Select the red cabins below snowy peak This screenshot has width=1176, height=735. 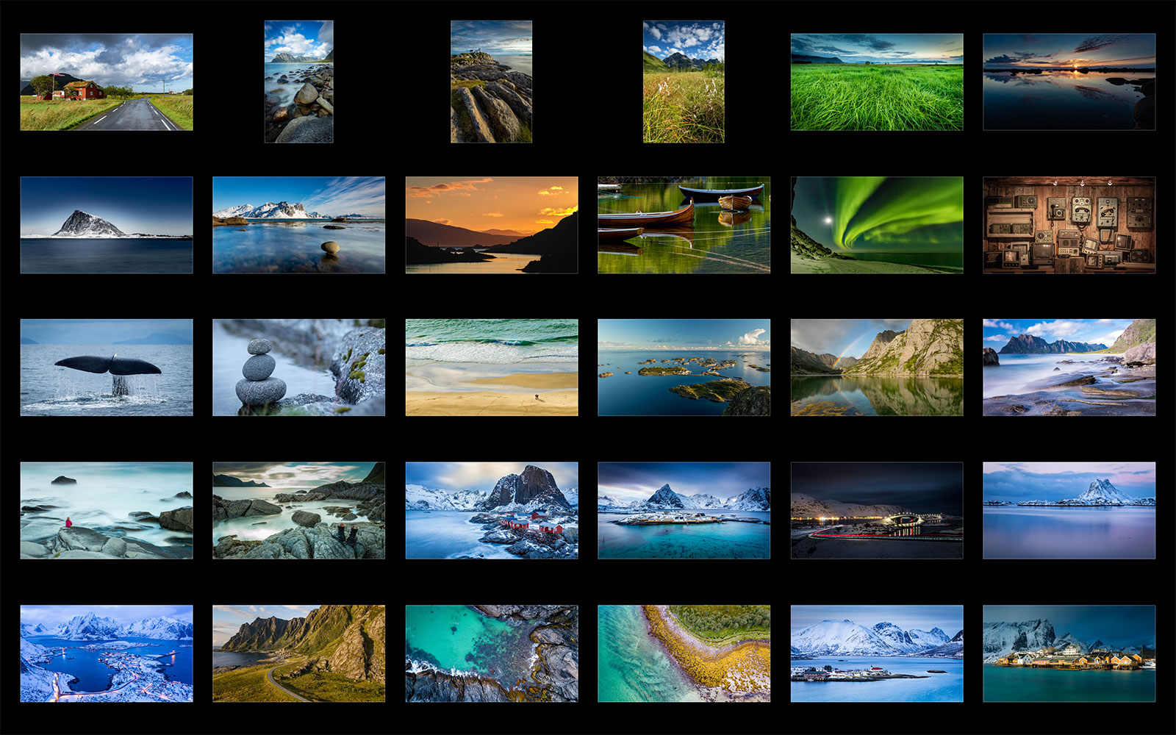(x=491, y=510)
